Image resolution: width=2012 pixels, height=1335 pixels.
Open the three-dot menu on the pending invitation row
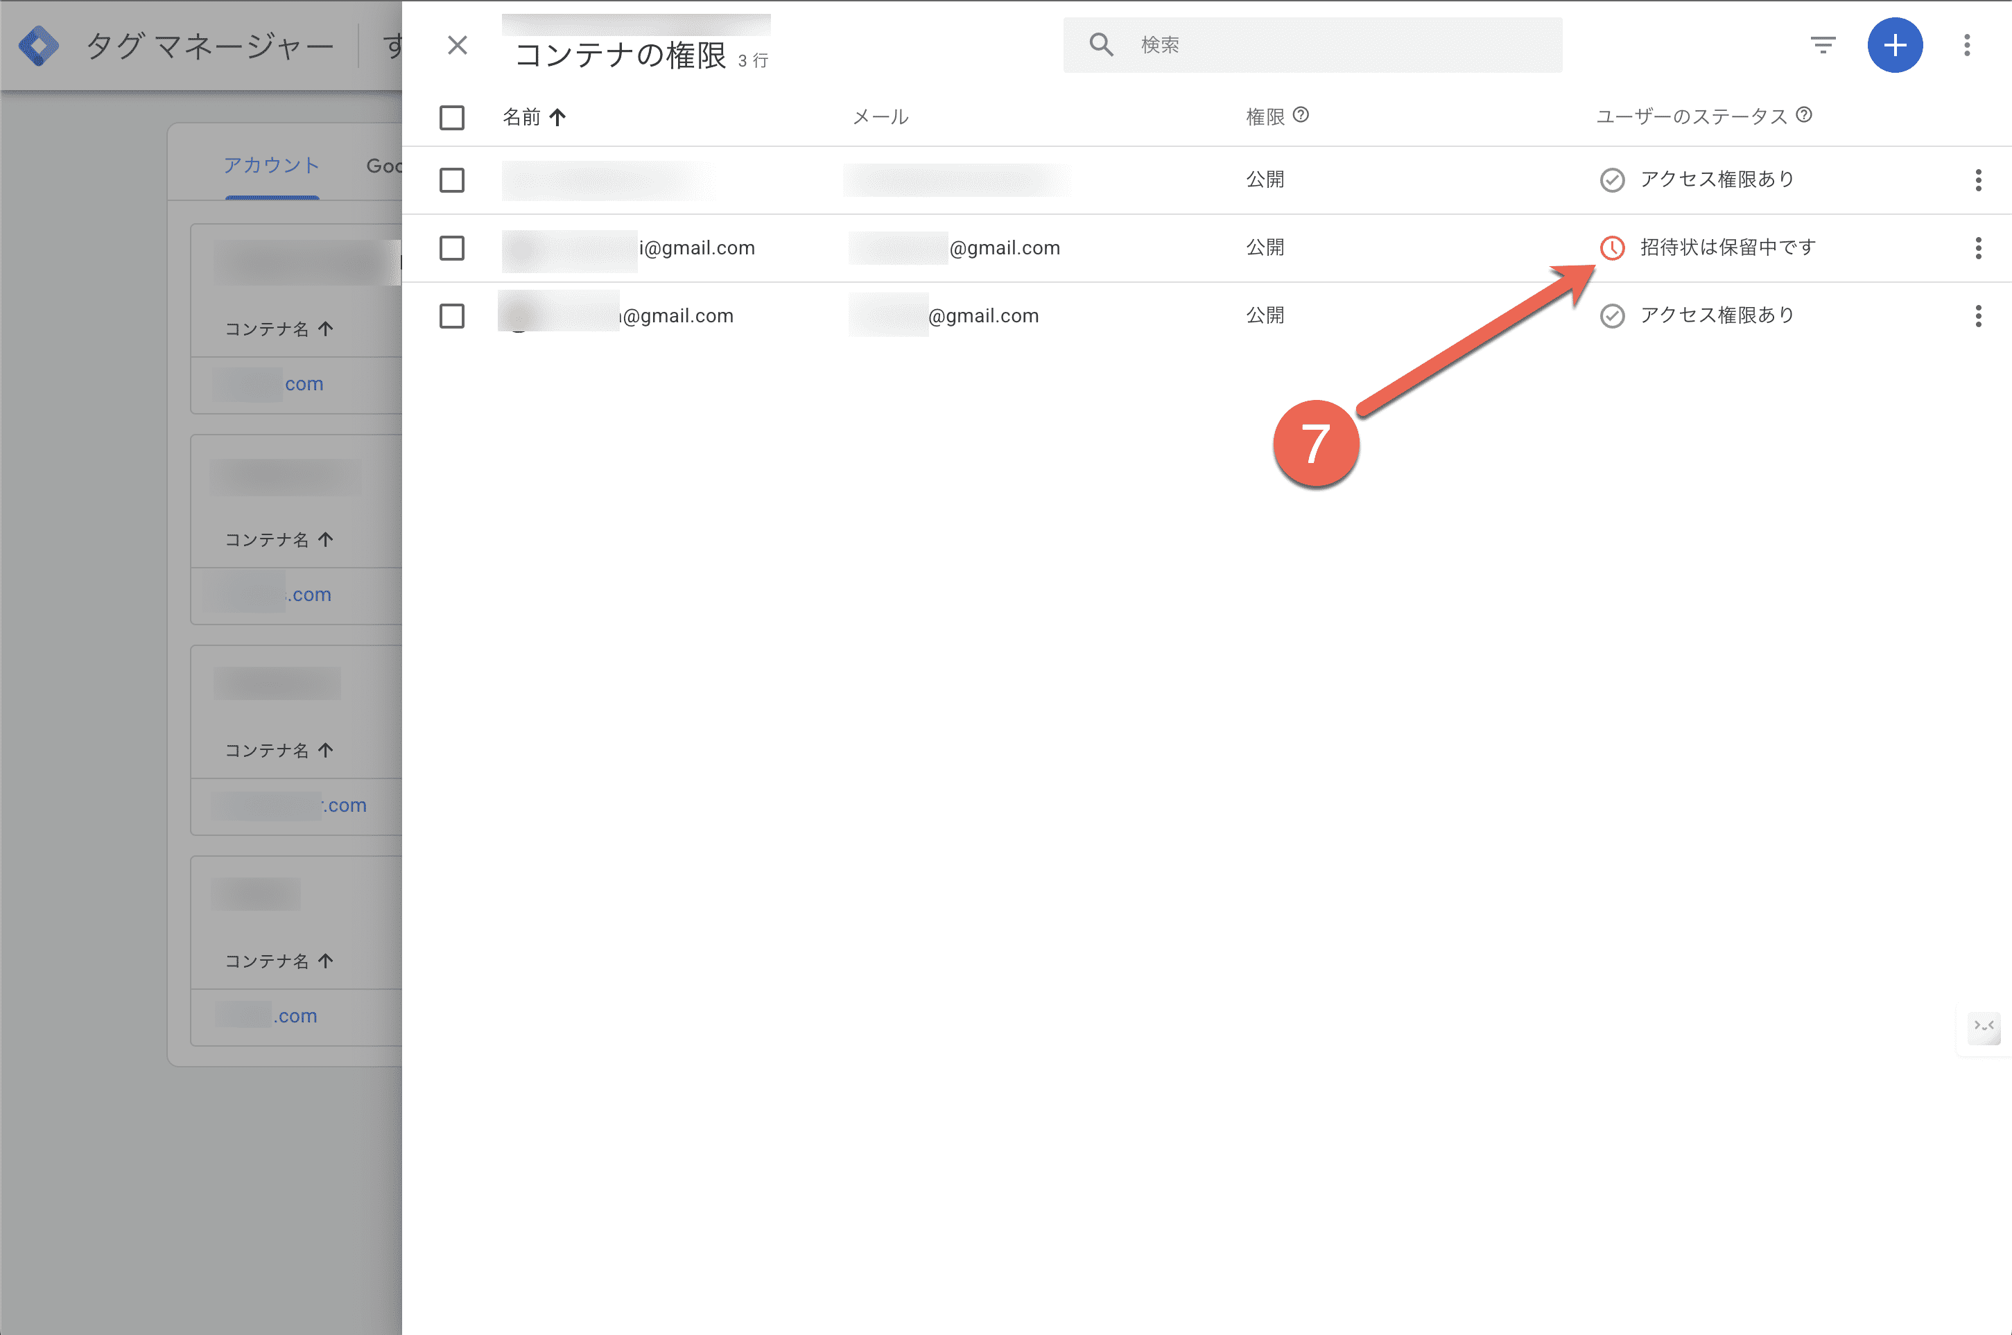pos(1979,249)
